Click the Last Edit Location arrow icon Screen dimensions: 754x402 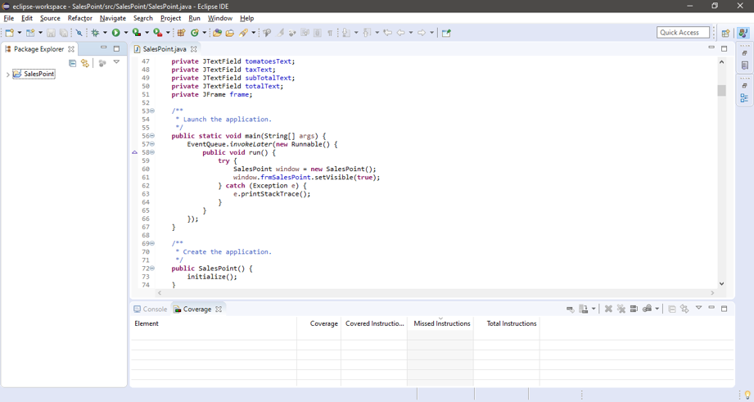(x=387, y=33)
